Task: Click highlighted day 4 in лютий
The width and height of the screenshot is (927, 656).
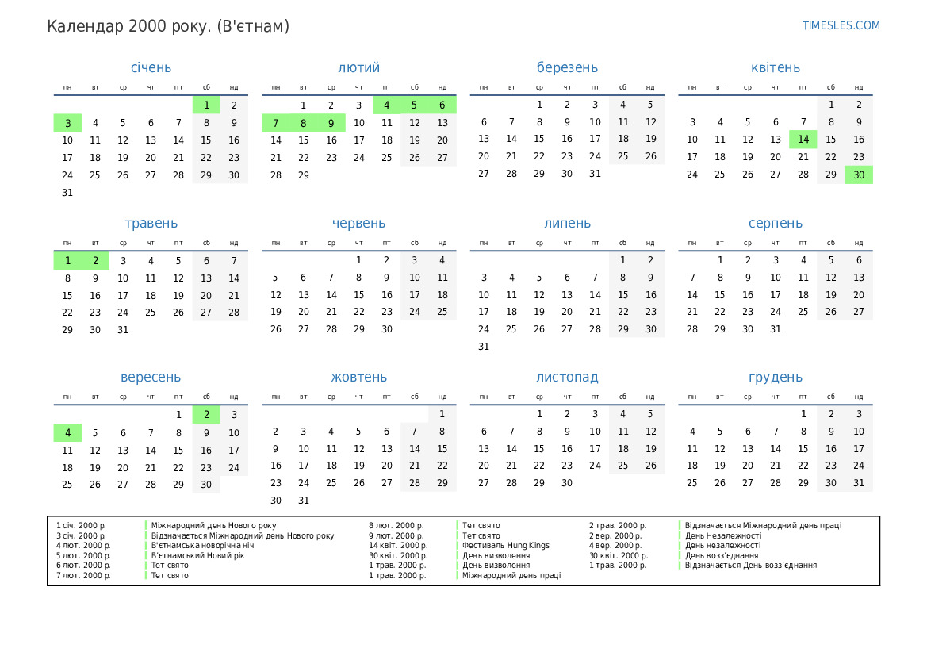Action: tap(387, 105)
